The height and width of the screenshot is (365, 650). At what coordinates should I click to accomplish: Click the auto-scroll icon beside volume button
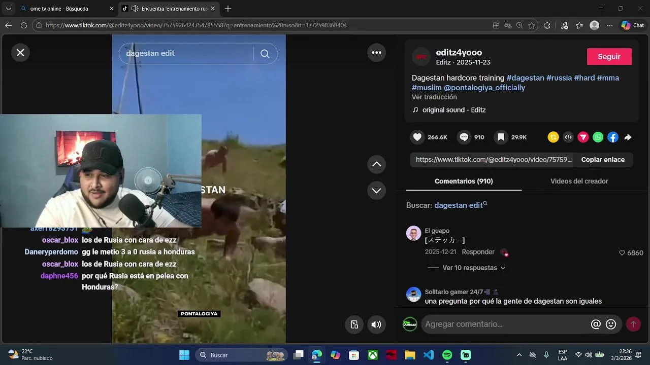(354, 324)
